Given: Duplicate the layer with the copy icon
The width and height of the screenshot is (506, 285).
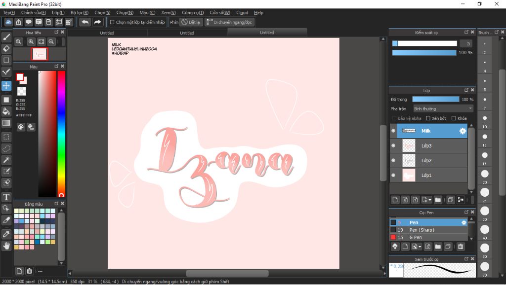Looking at the screenshot, I should pos(451,200).
